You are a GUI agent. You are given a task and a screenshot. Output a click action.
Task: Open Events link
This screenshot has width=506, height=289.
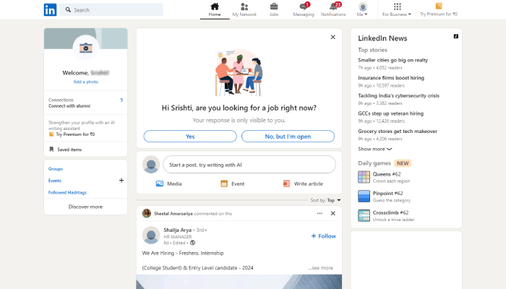point(55,181)
